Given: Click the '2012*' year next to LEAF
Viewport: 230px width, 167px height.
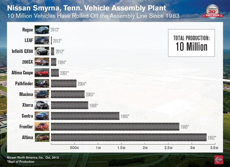Looking at the screenshot, I should 57,41.
